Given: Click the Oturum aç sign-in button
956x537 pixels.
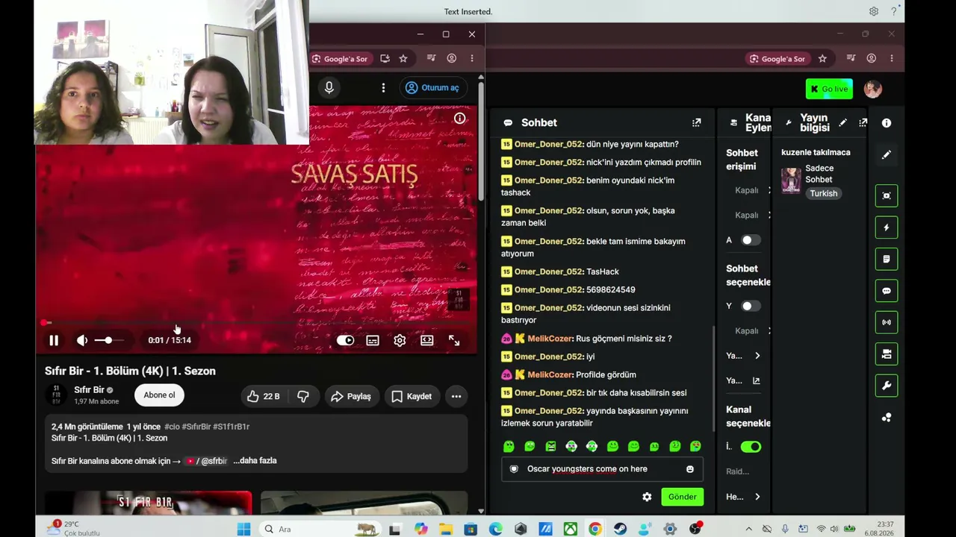Looking at the screenshot, I should 432,88.
